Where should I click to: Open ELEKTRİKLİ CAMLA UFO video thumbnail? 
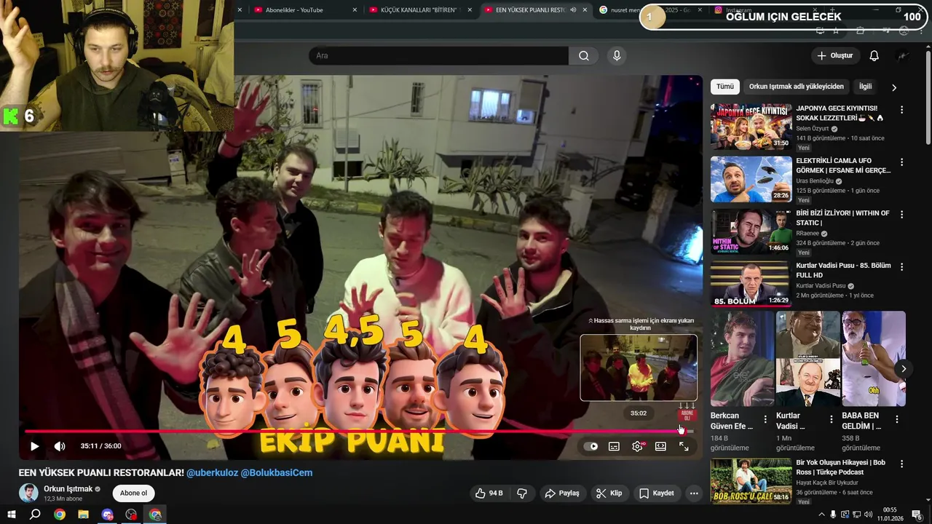coord(751,179)
